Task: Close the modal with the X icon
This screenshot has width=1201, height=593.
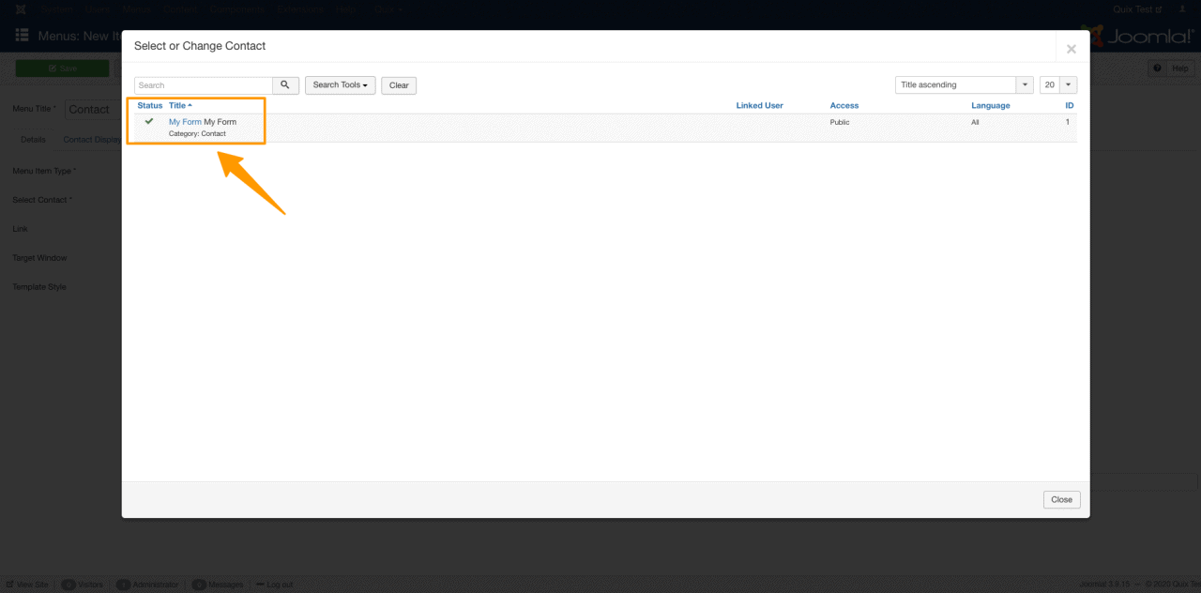Action: point(1071,49)
